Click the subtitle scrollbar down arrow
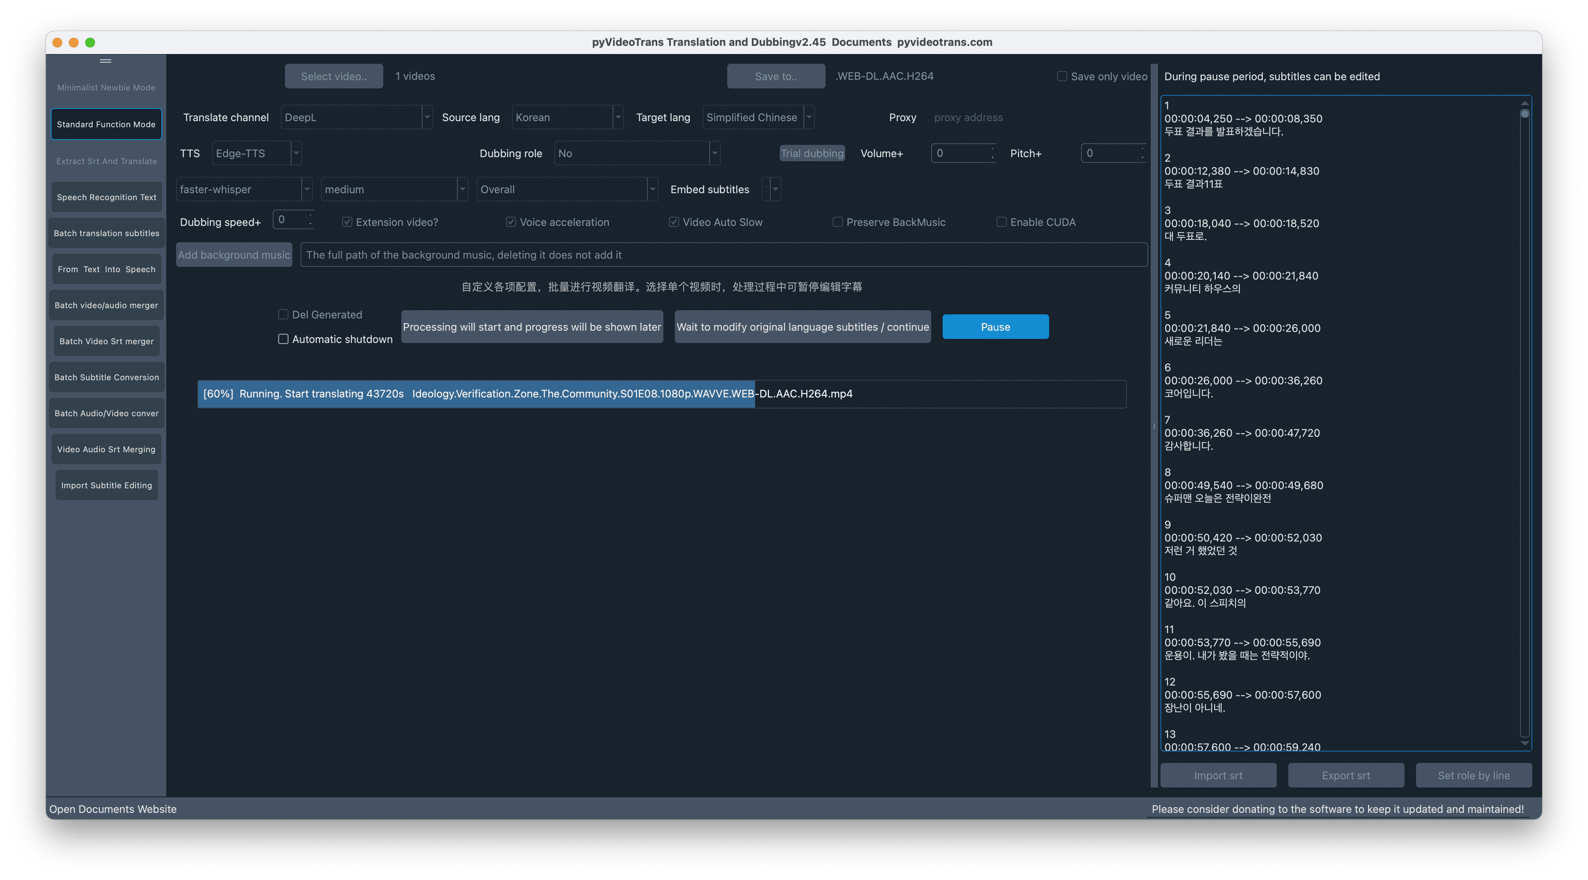Screen dimensions: 1588x880 (x=1525, y=743)
